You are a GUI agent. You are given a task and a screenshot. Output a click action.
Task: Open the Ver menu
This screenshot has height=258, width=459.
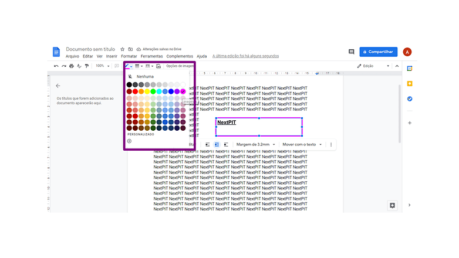click(100, 56)
